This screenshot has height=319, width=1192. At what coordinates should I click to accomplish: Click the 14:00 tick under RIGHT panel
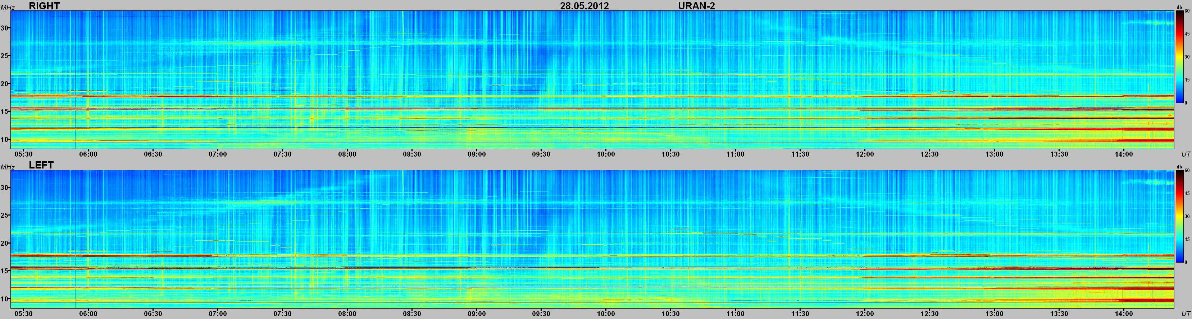point(1124,154)
